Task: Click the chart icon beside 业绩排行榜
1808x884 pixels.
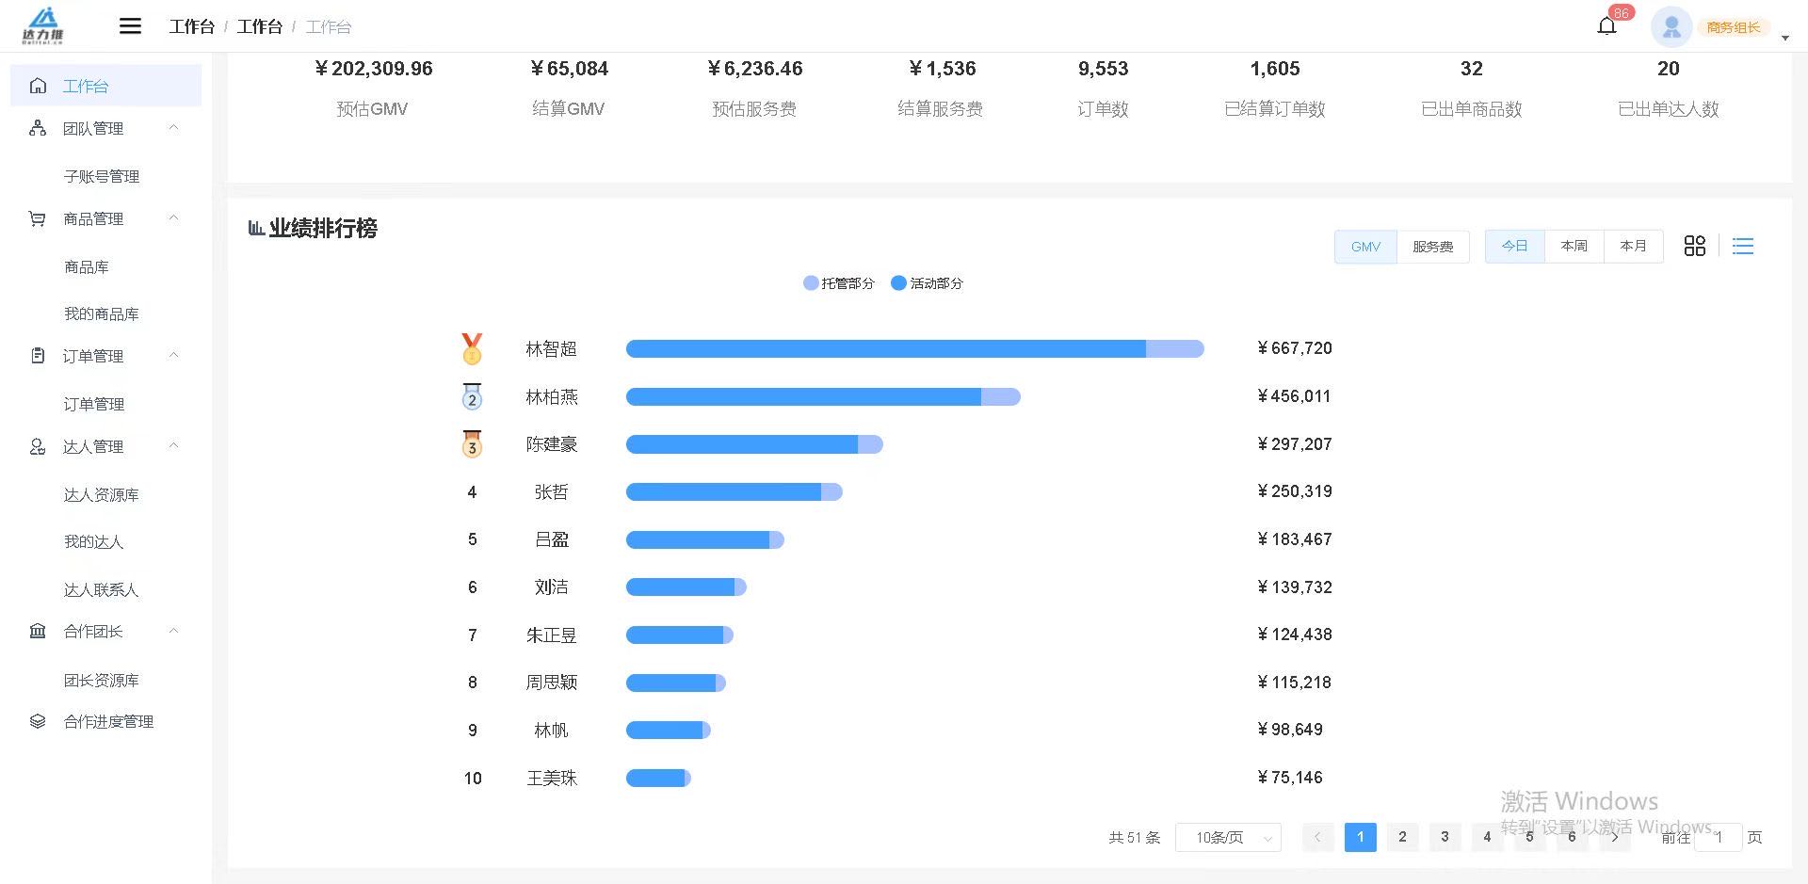Action: [x=256, y=228]
